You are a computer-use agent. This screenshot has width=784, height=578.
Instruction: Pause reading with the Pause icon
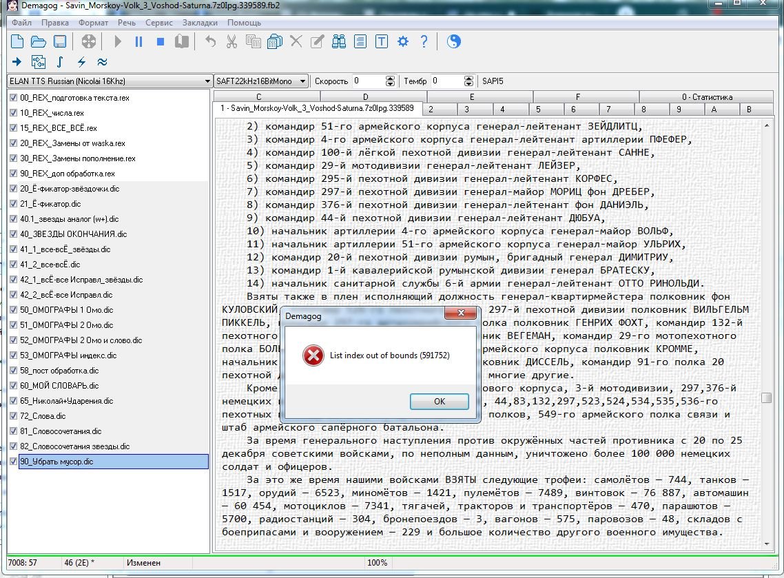(139, 41)
